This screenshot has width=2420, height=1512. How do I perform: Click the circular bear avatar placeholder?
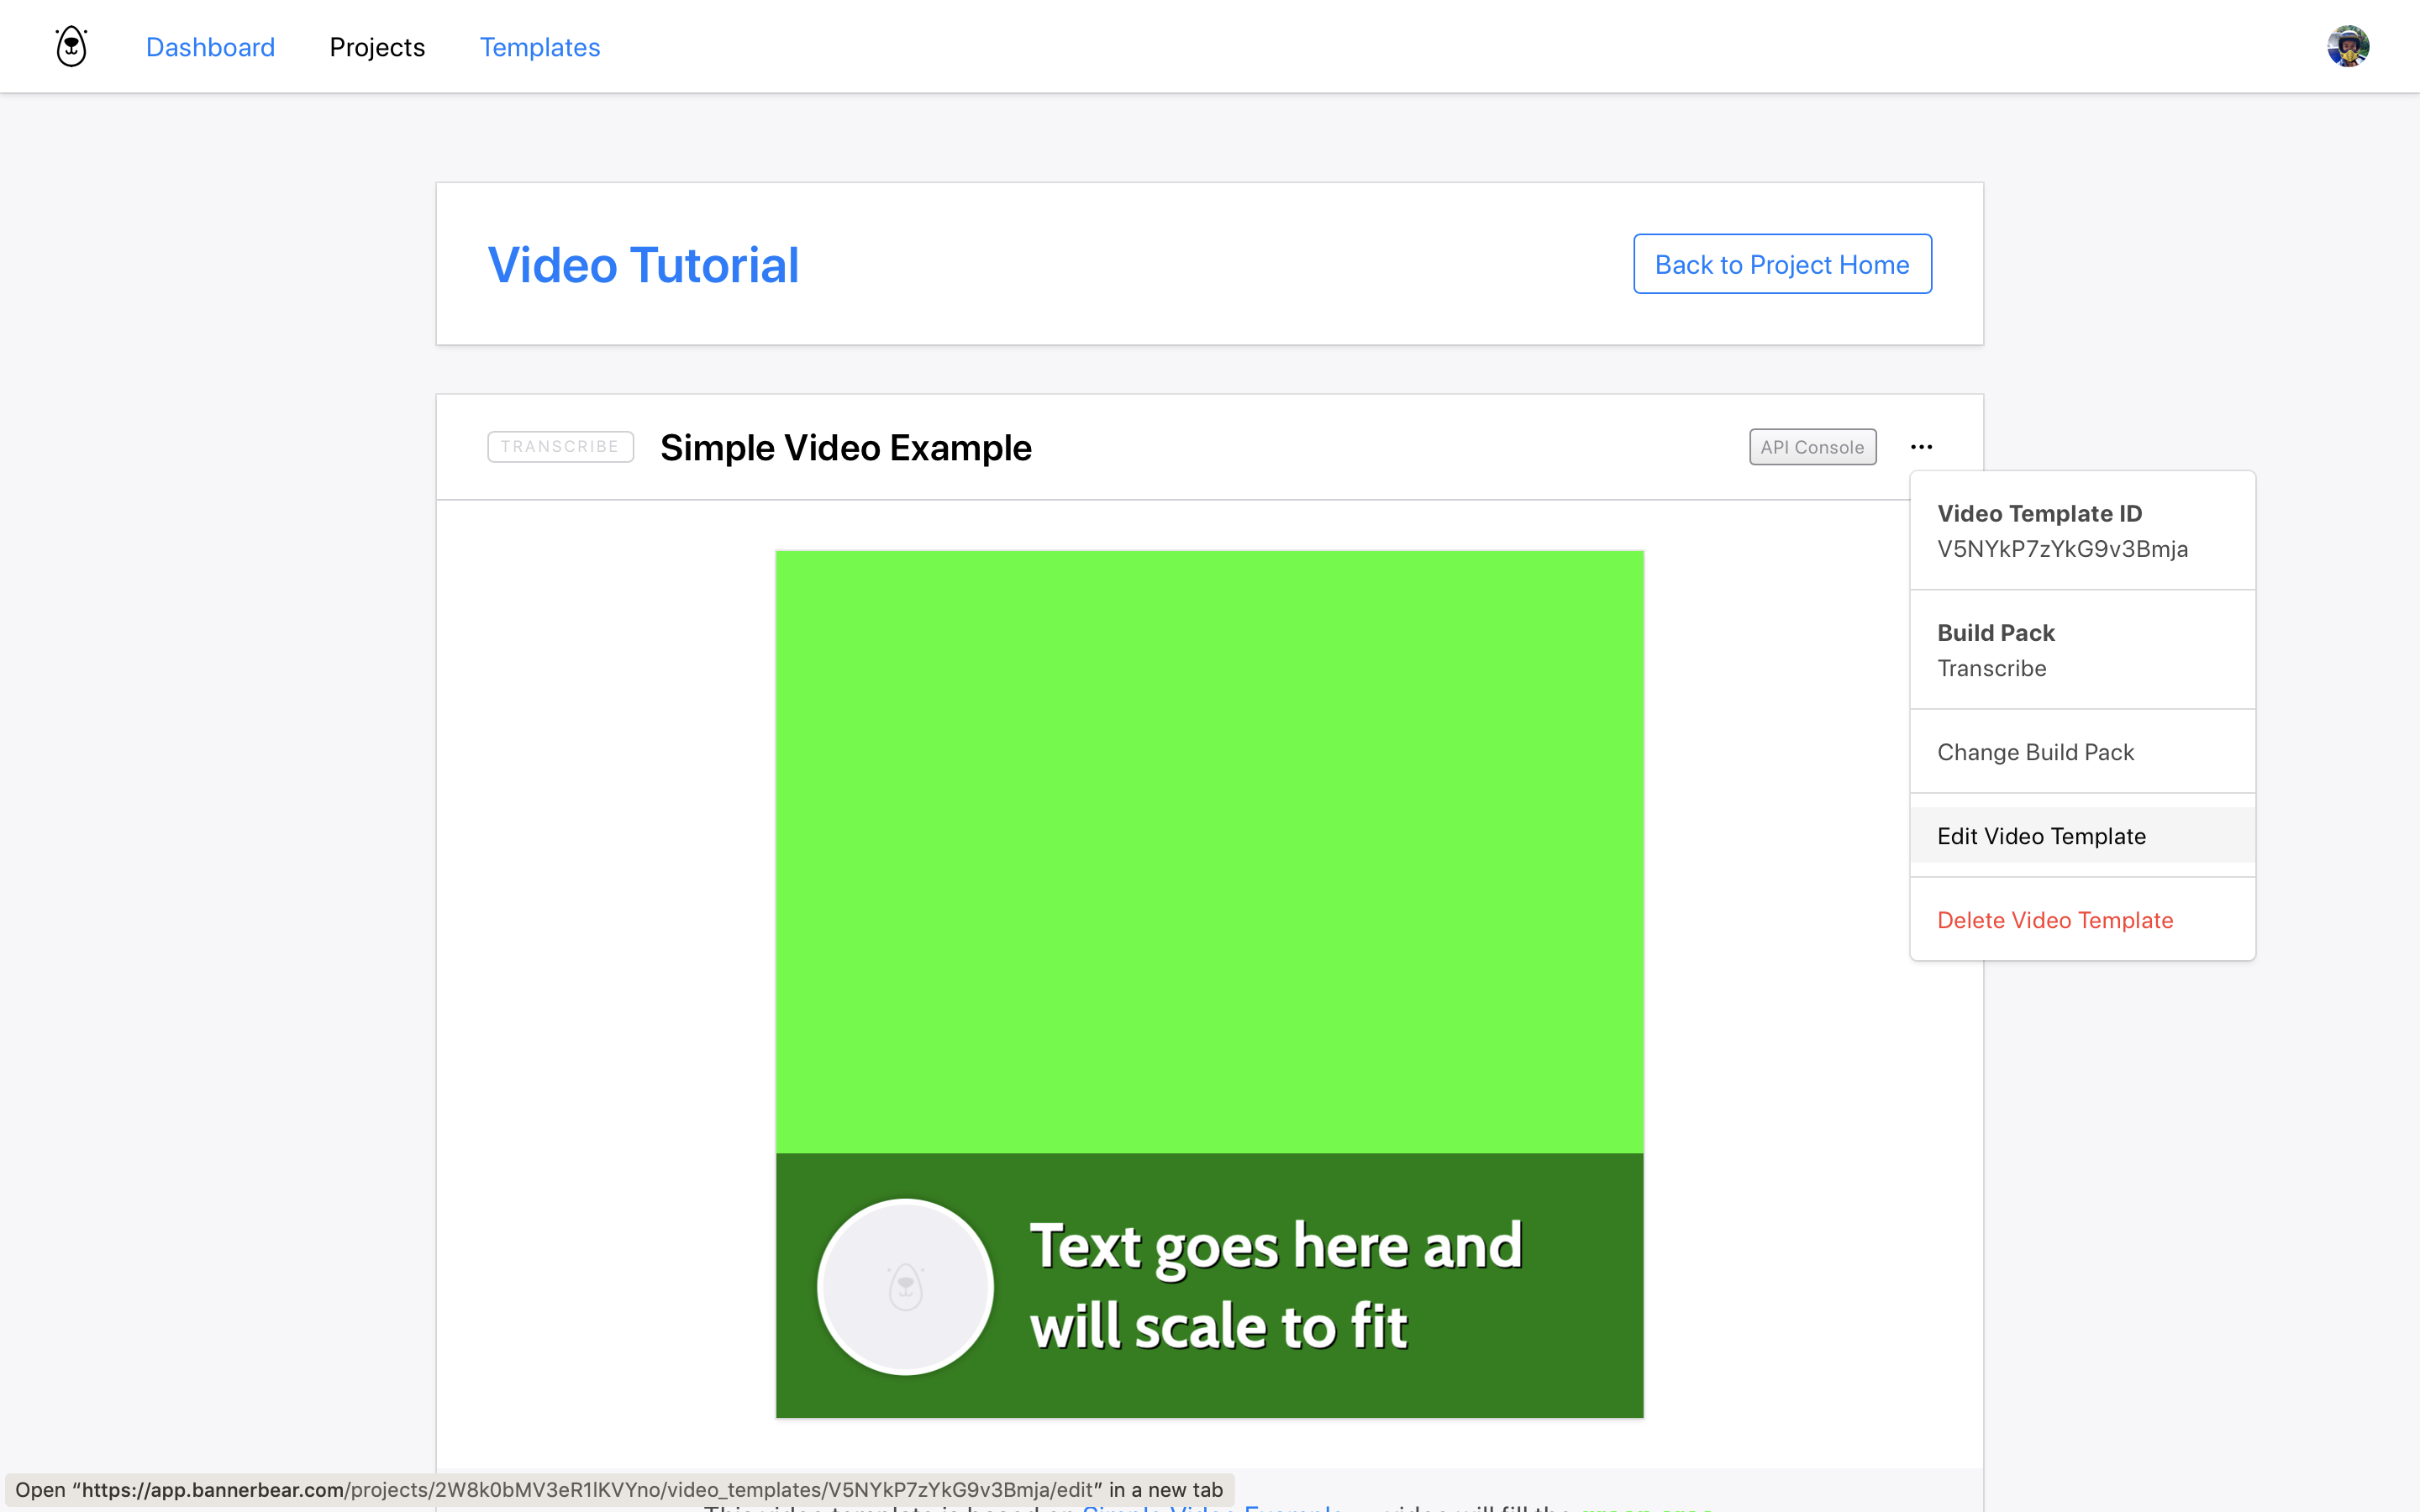(x=905, y=1286)
